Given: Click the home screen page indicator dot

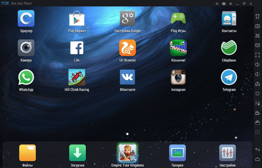Looking at the screenshot, I should (x=128, y=134).
